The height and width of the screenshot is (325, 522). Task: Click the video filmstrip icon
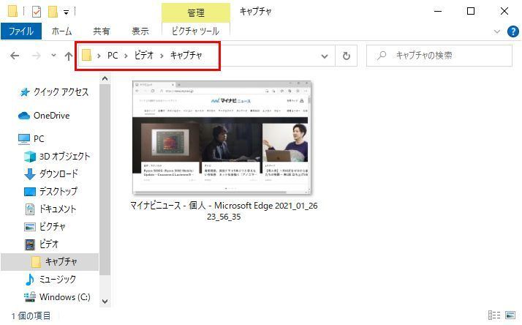coord(30,244)
